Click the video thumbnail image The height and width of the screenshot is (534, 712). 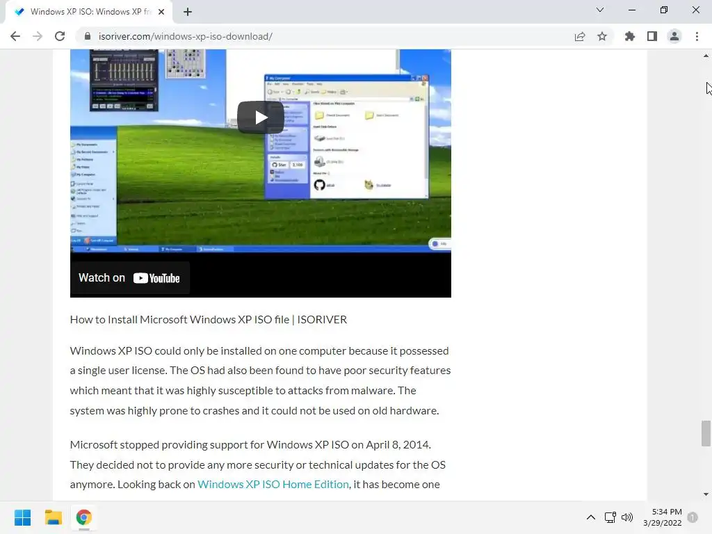tap(261, 173)
